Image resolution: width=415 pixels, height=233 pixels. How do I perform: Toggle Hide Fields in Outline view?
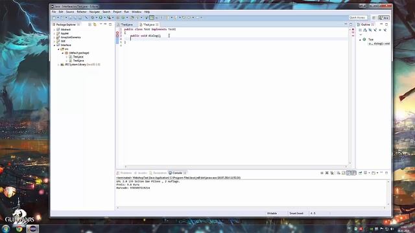(x=370, y=30)
